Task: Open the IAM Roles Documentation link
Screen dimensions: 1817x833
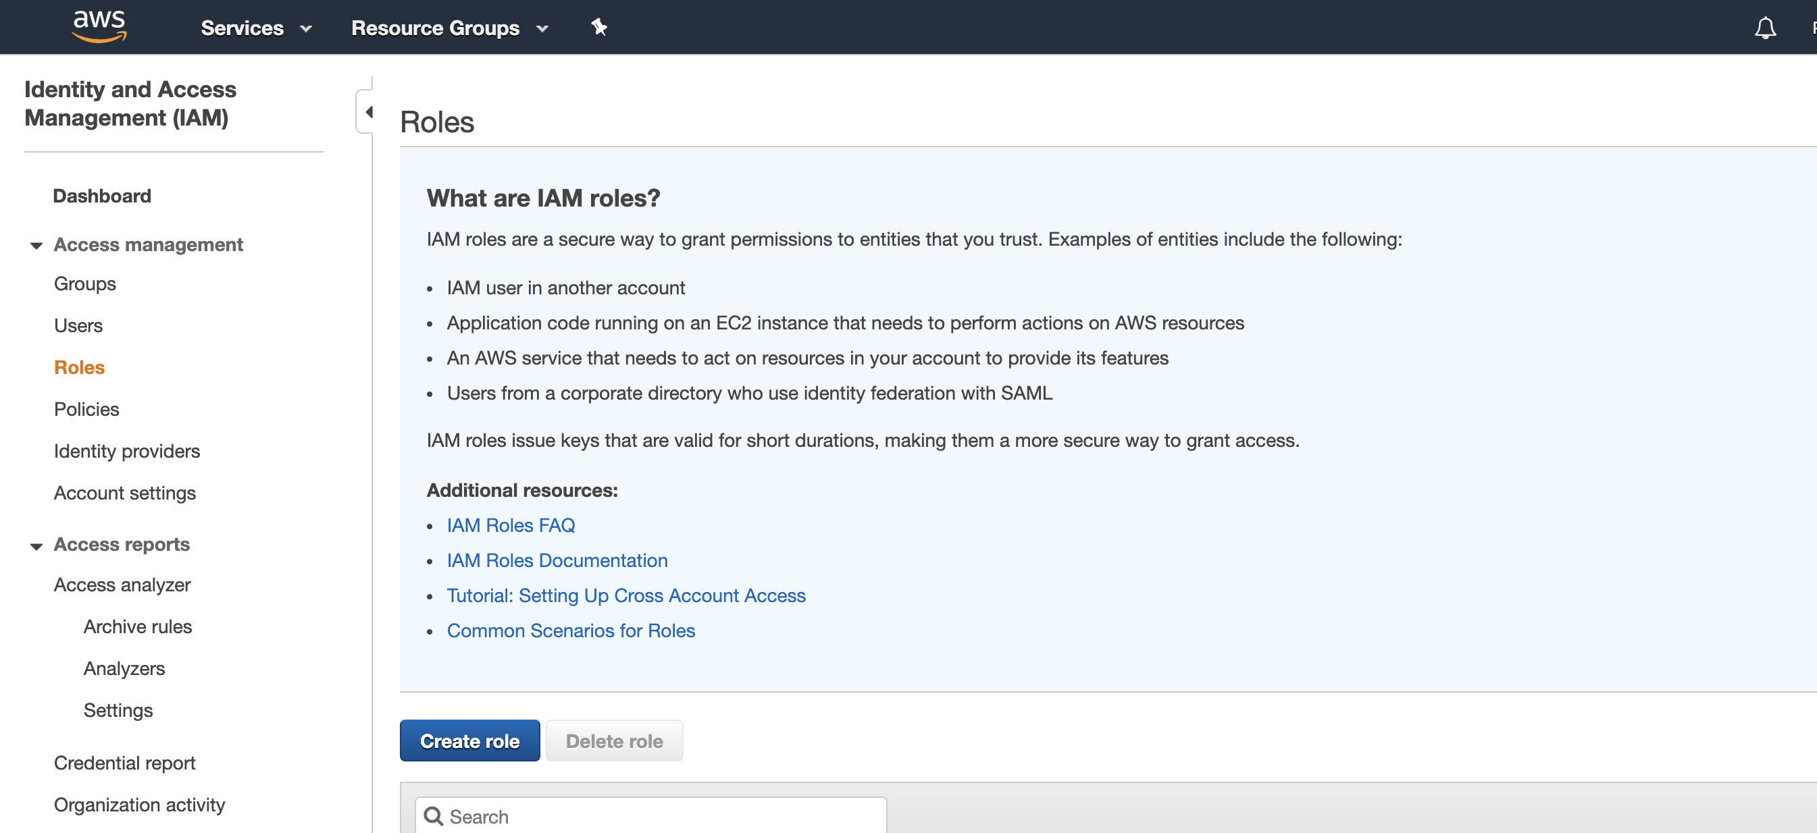Action: click(x=557, y=560)
